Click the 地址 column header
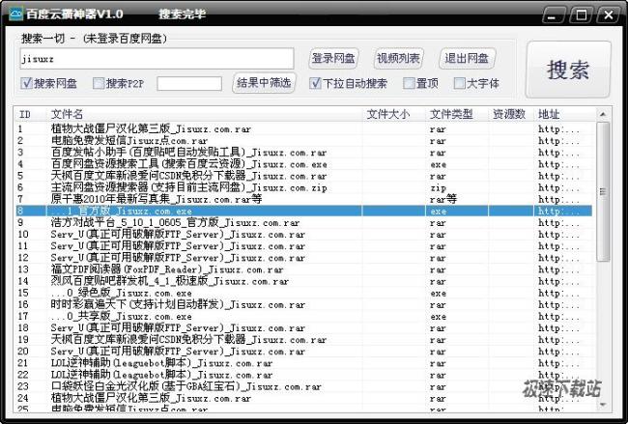Image resolution: width=628 pixels, height=424 pixels. coord(564,115)
